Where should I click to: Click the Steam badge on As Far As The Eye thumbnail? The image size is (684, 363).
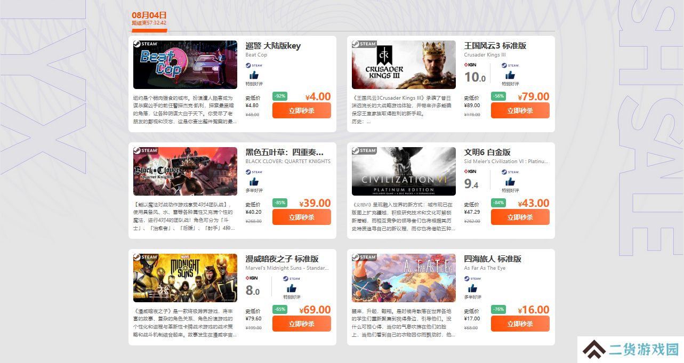pos(364,257)
